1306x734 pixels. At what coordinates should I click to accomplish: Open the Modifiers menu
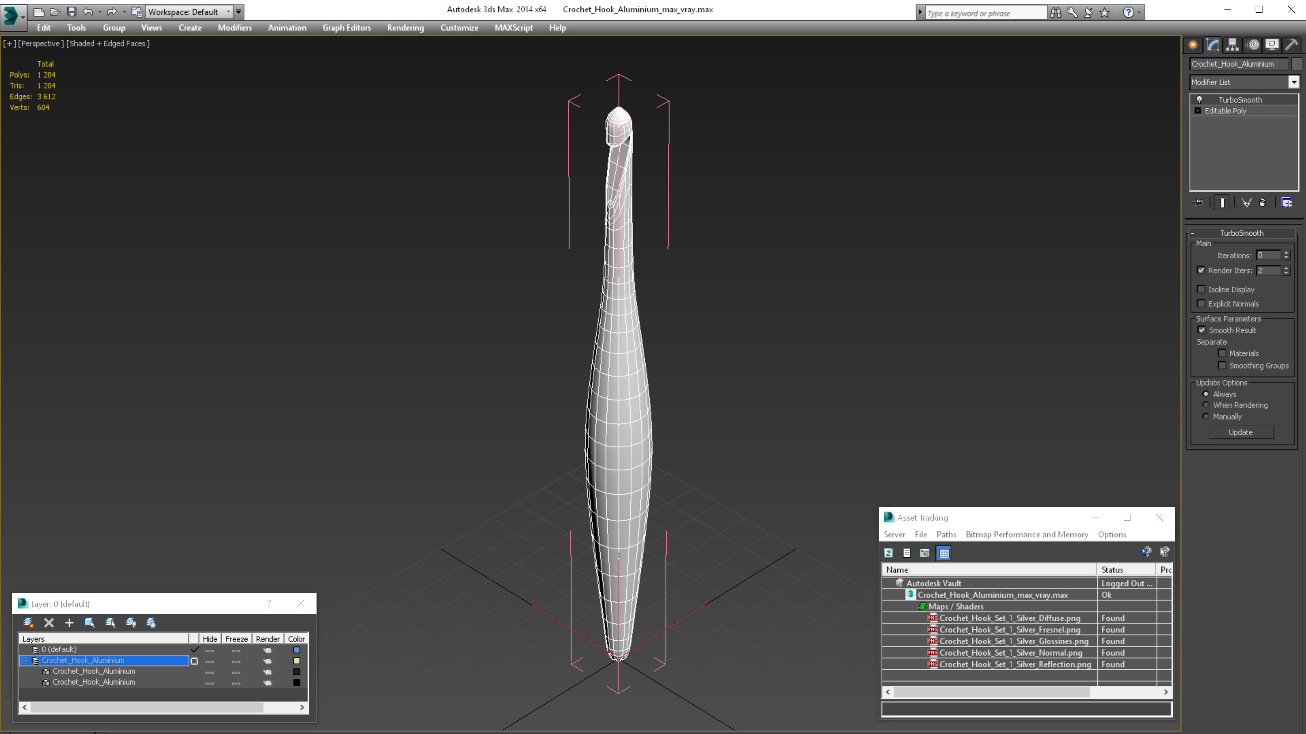[235, 28]
